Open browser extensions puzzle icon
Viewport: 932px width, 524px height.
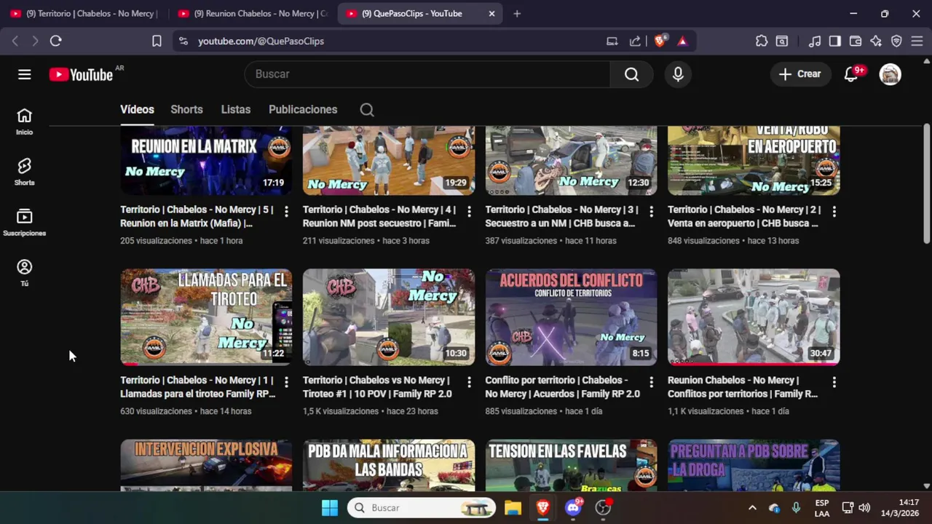[x=762, y=41]
